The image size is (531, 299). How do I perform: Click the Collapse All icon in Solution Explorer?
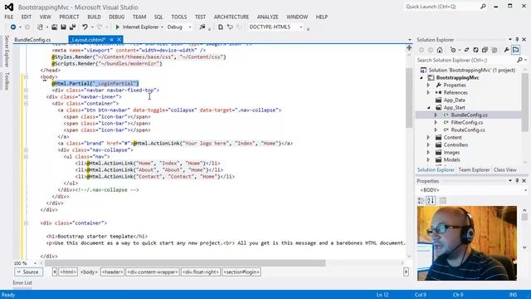pos(485,50)
